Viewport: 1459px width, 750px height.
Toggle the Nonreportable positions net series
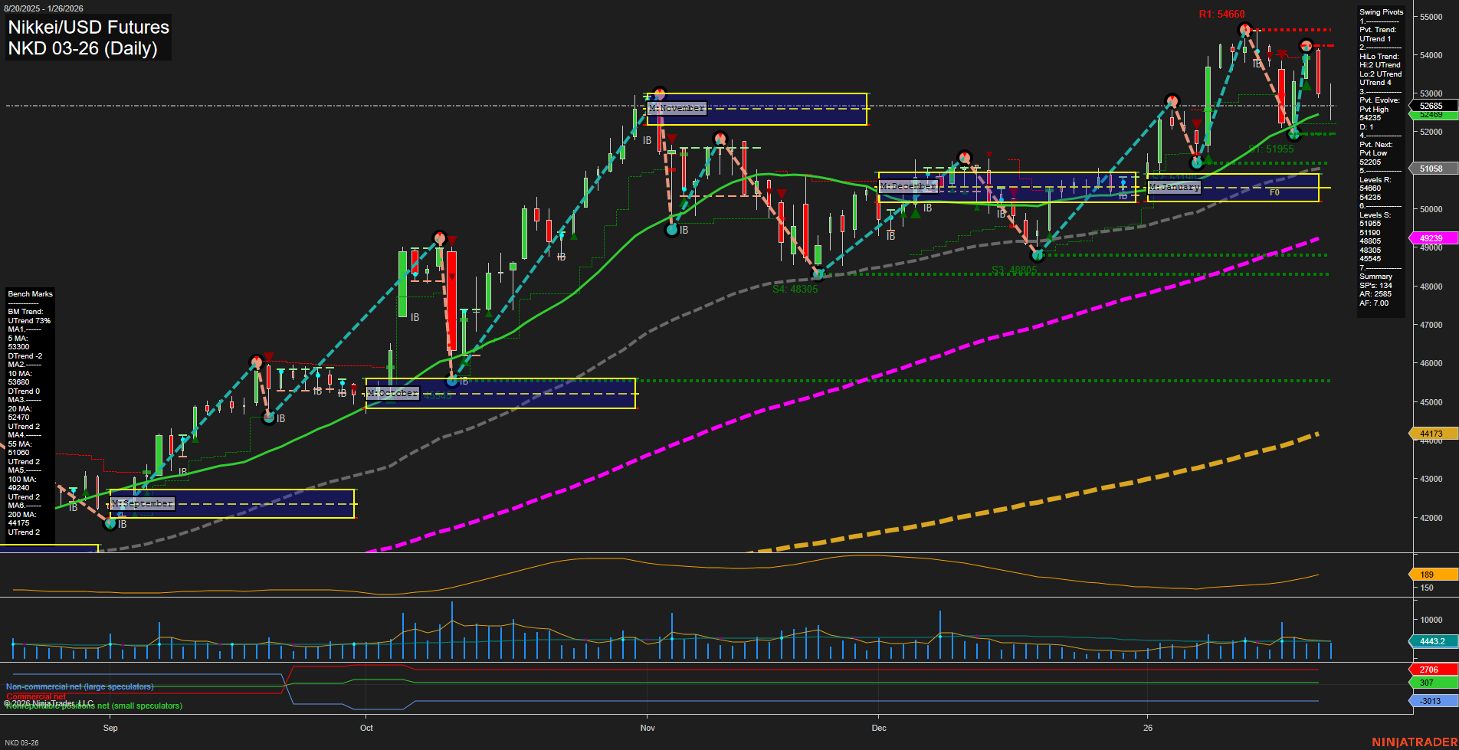point(93,705)
